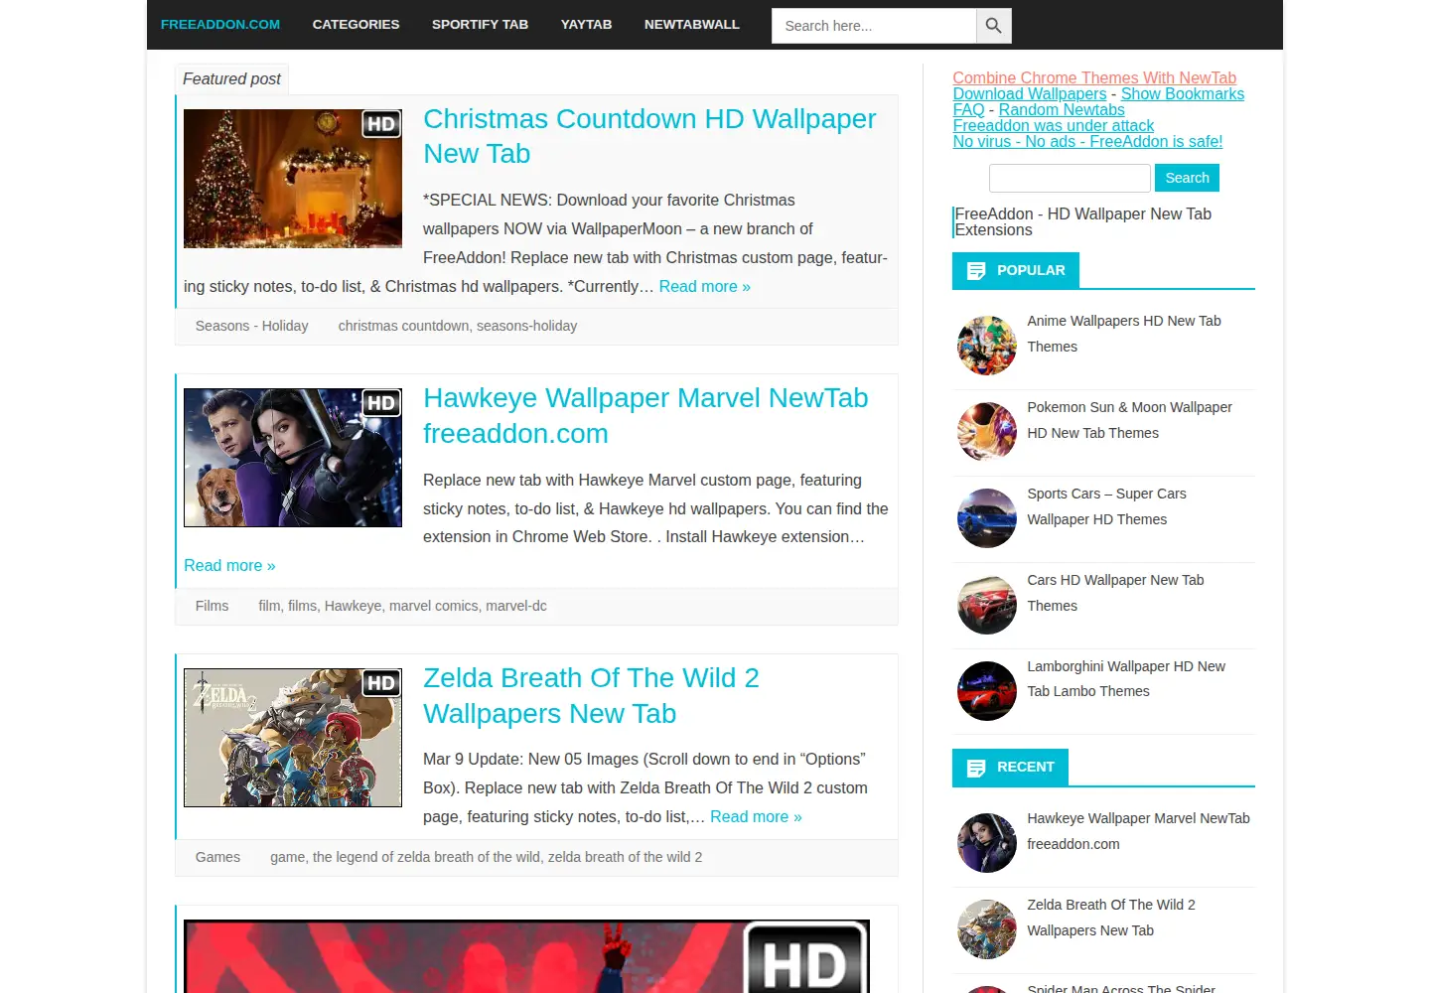
Task: Open the Anime Wallpapers round thumbnail
Action: tap(987, 346)
